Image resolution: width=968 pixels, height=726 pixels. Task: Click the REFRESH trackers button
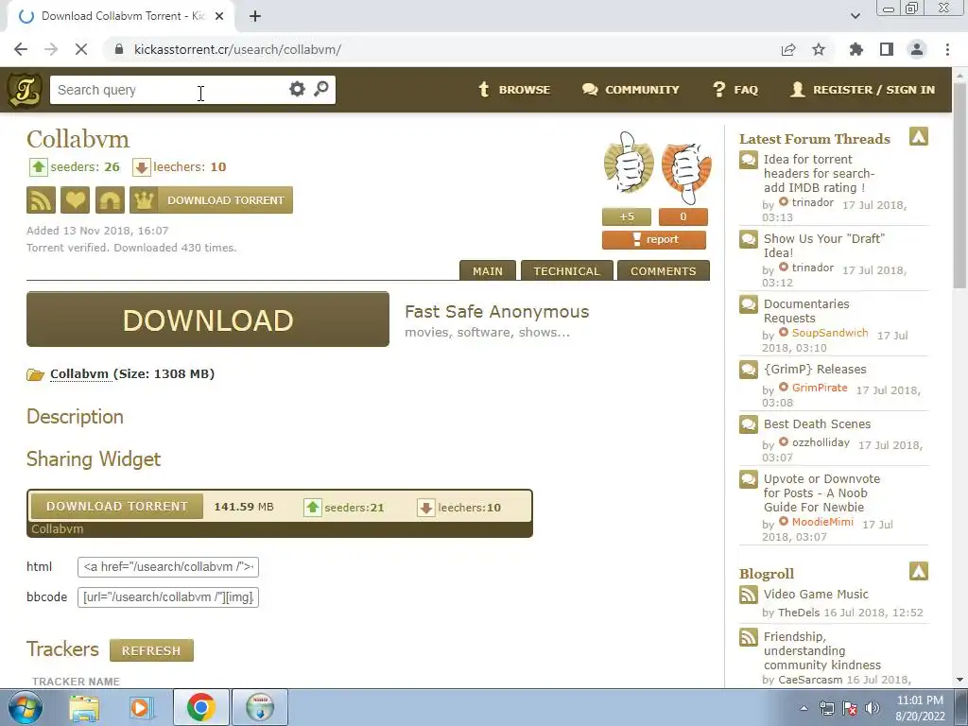pos(151,650)
